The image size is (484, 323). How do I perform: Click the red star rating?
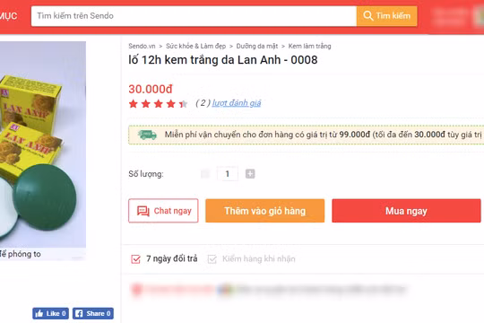point(158,103)
